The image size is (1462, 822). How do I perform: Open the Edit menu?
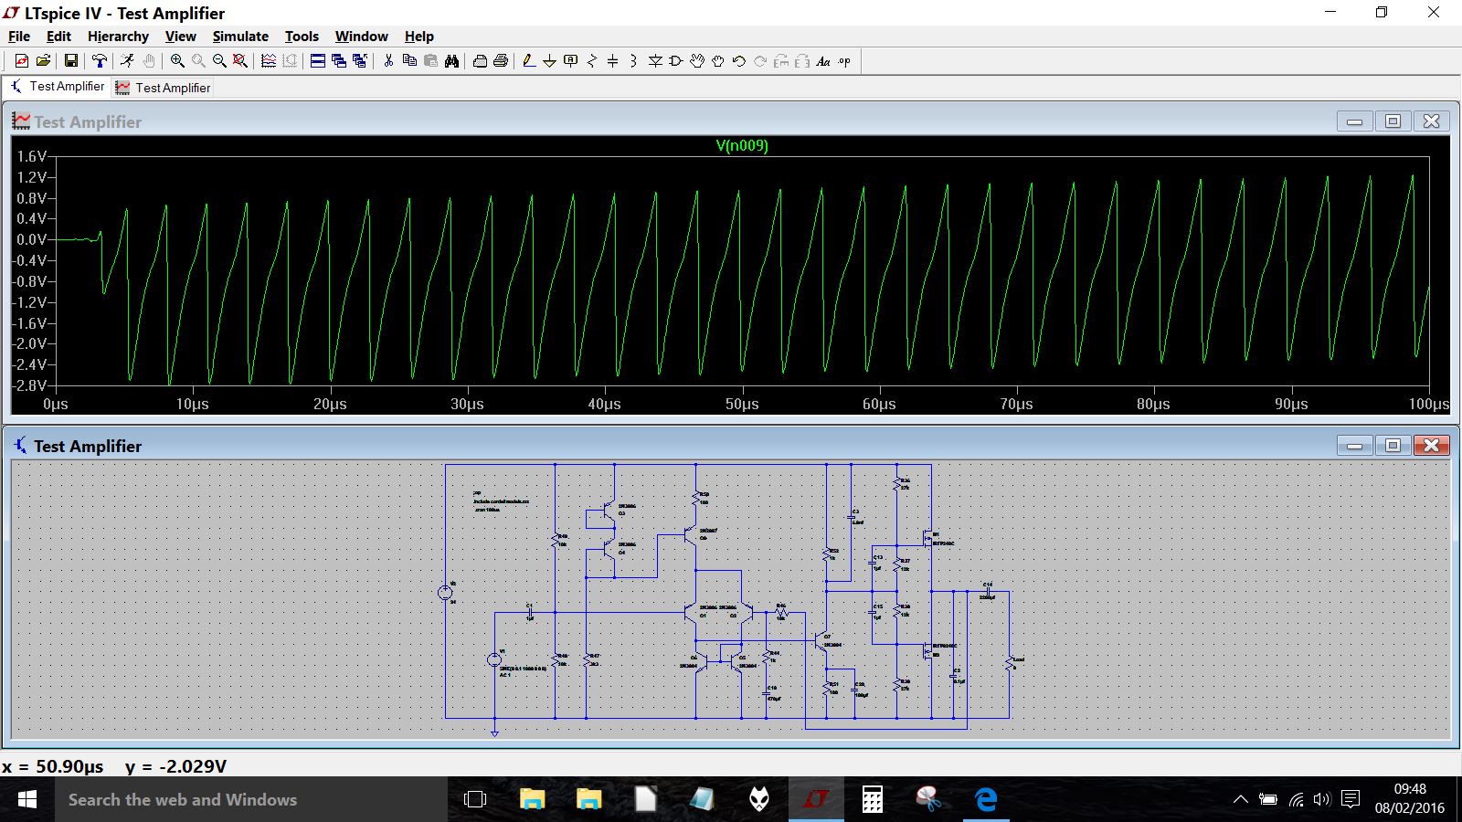point(58,37)
